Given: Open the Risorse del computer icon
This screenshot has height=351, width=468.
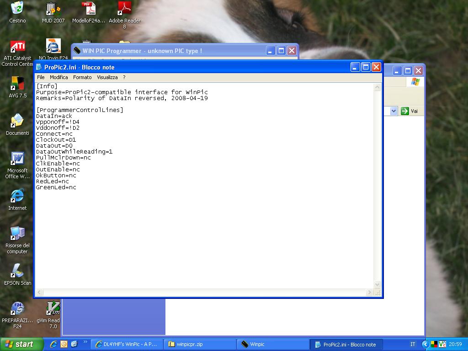Looking at the screenshot, I should click(x=17, y=234).
